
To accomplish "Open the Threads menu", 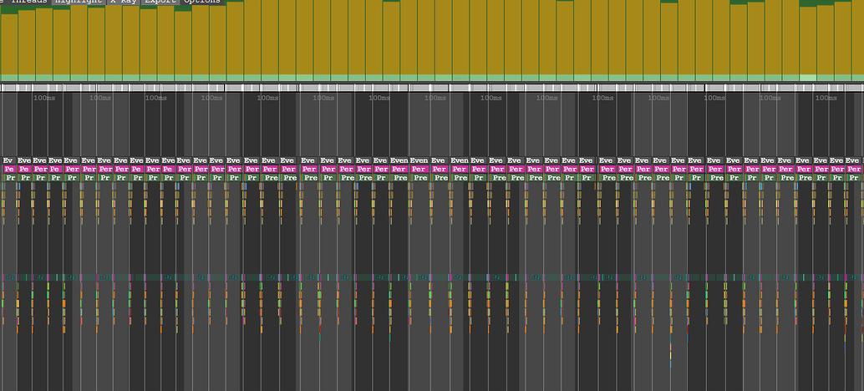I will tap(29, 2).
